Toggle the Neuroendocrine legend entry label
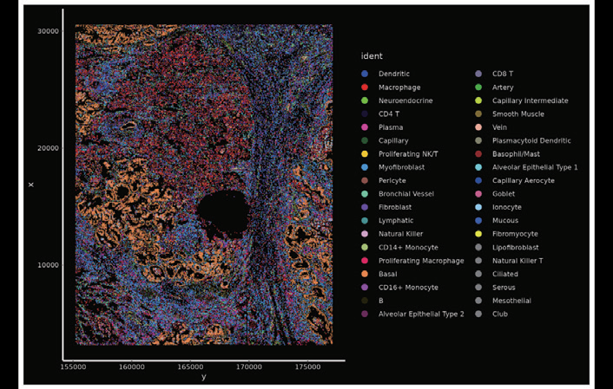The width and height of the screenshot is (613, 389). pos(405,100)
